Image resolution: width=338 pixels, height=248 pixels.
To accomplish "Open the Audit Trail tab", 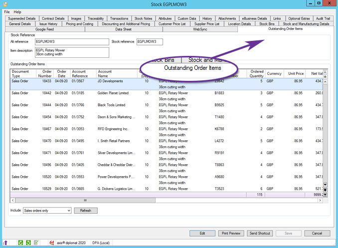I will click(323, 18).
